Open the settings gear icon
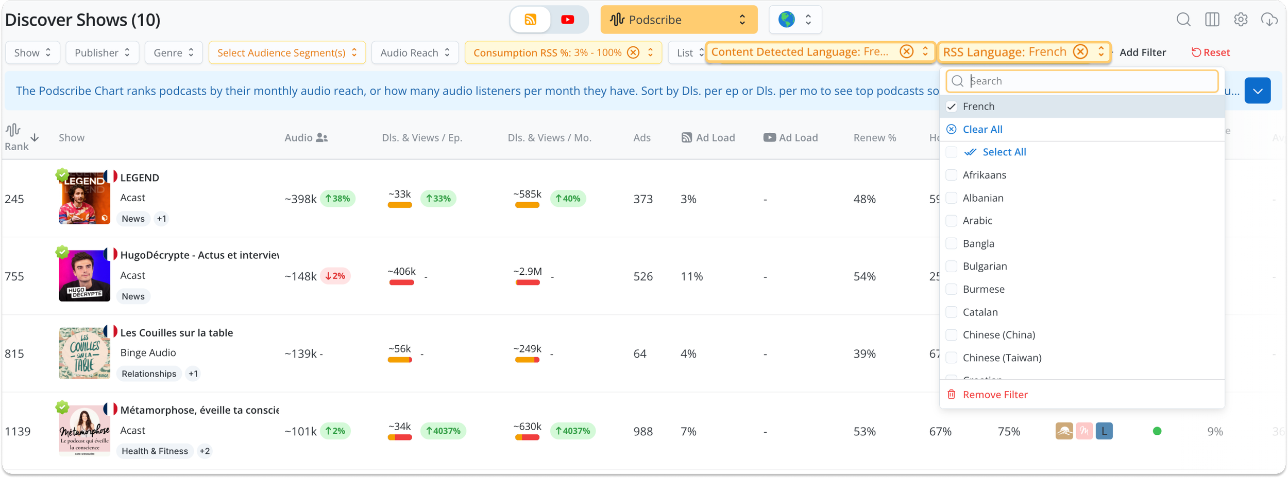 point(1241,20)
